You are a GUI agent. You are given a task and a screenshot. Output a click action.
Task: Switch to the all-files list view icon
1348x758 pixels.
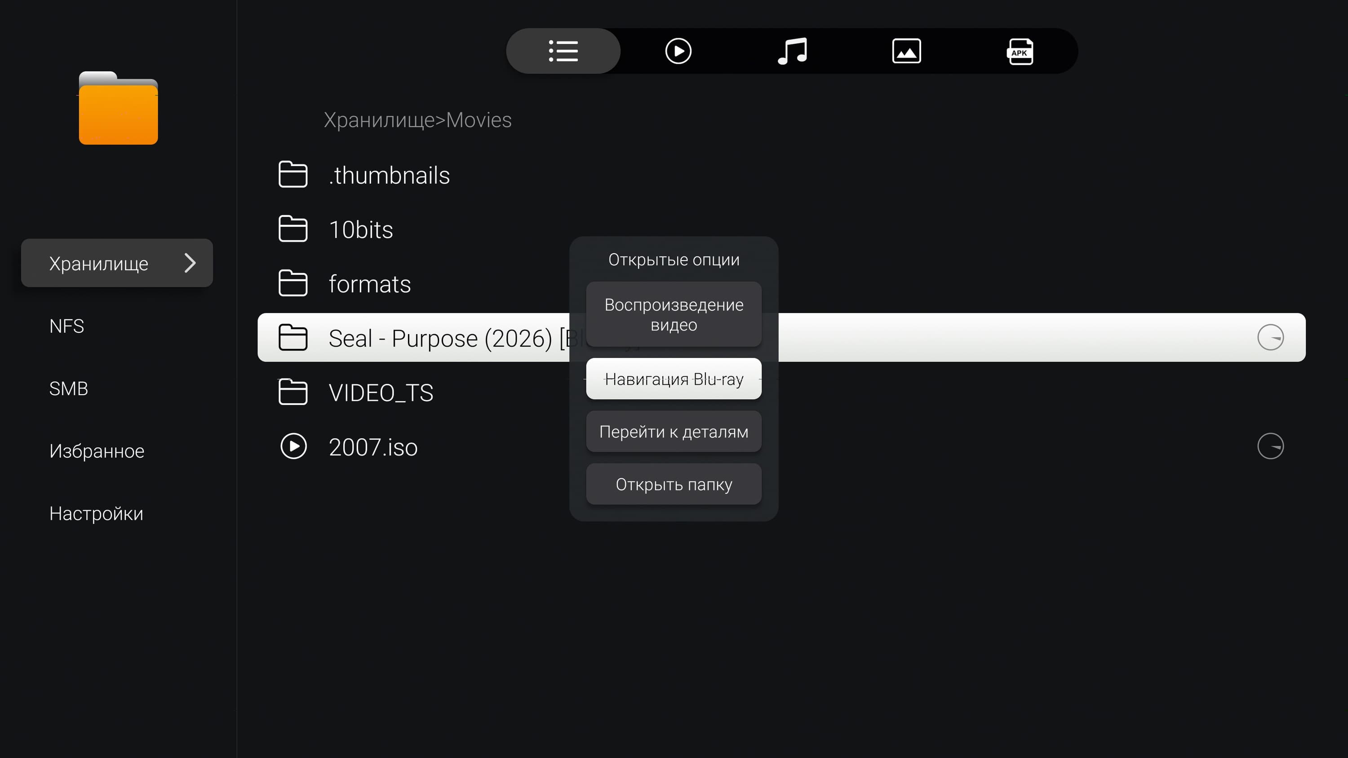tap(563, 51)
